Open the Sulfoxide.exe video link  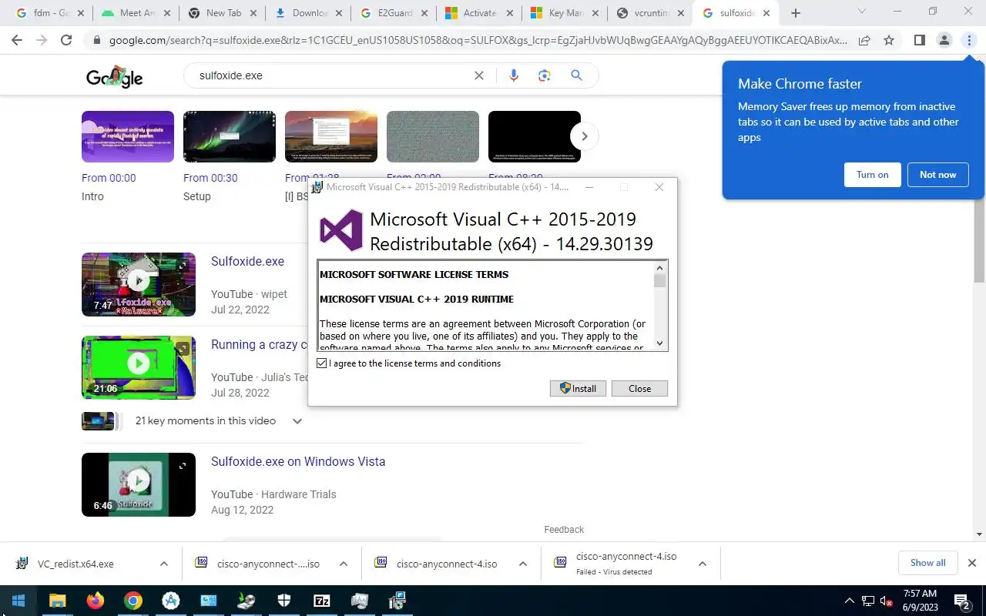247,262
